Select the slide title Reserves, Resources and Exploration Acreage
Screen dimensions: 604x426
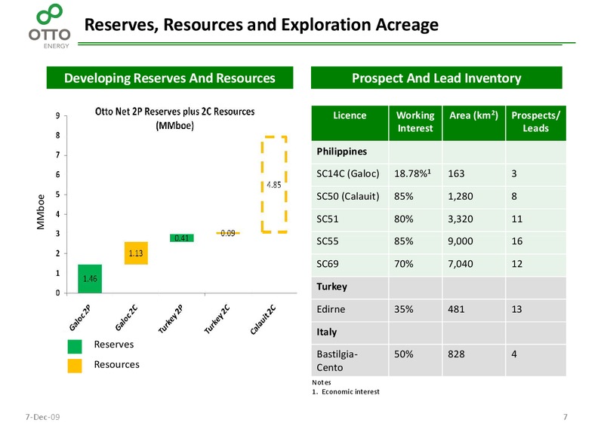tap(261, 25)
